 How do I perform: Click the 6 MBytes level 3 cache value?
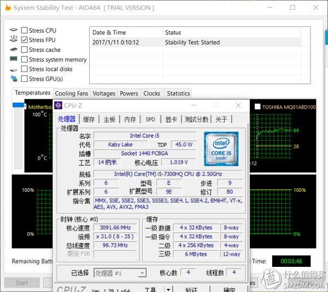click(x=196, y=254)
